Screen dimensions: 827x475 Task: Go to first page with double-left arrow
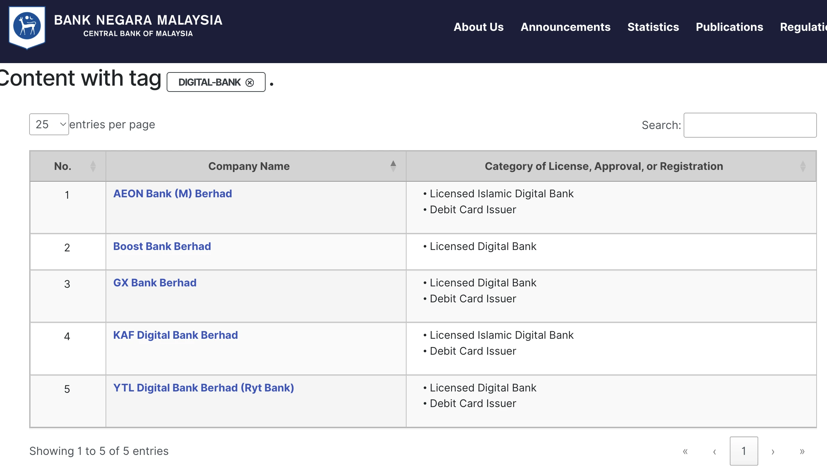click(x=685, y=451)
